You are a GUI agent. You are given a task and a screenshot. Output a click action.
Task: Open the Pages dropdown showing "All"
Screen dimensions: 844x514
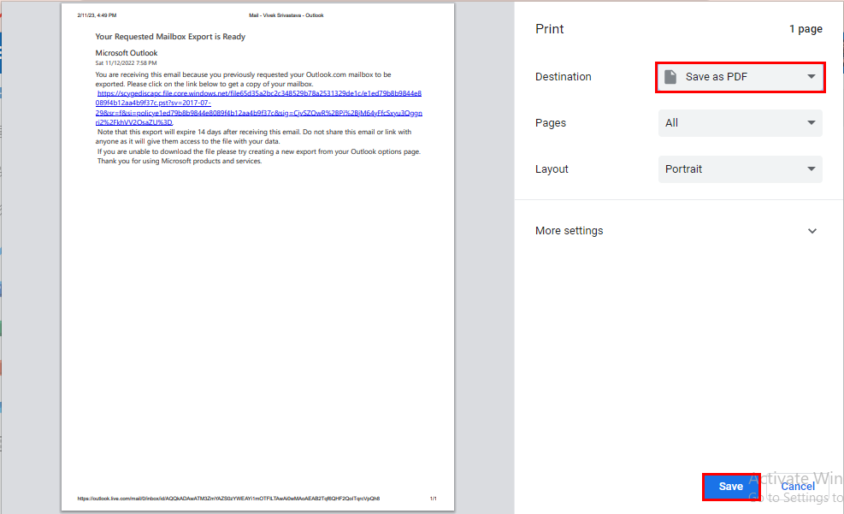(727, 123)
